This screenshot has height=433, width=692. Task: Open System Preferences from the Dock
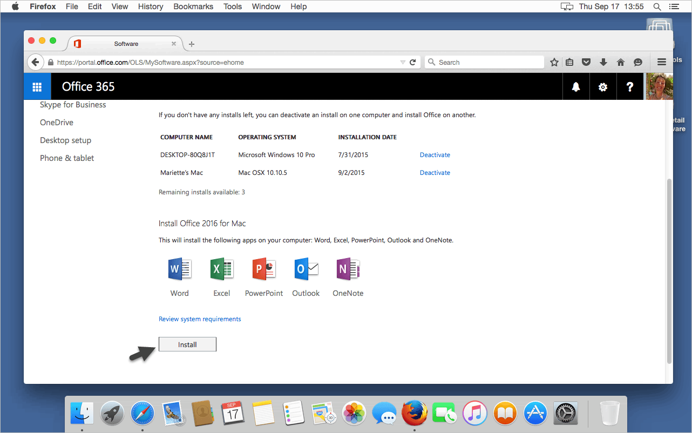tap(566, 414)
